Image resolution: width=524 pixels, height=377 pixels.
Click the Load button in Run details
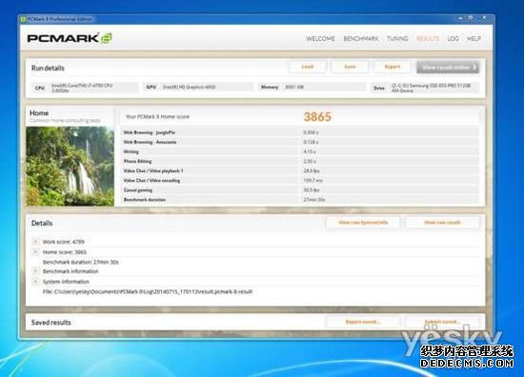tap(308, 67)
